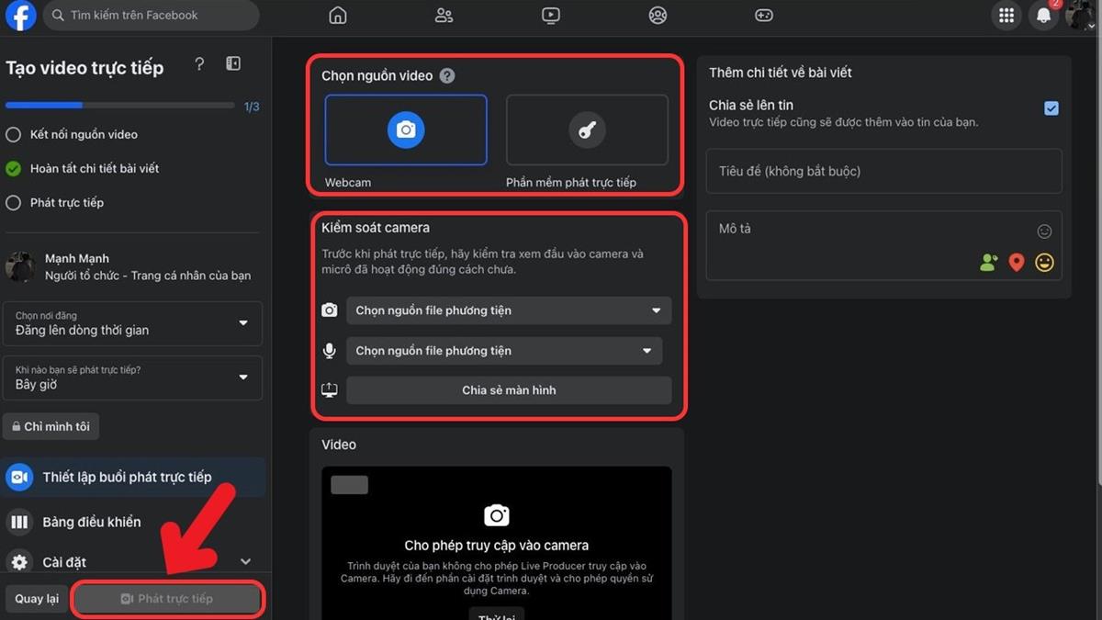Click the Tiêu đề title input field
This screenshot has height=620, width=1102.
click(x=883, y=172)
